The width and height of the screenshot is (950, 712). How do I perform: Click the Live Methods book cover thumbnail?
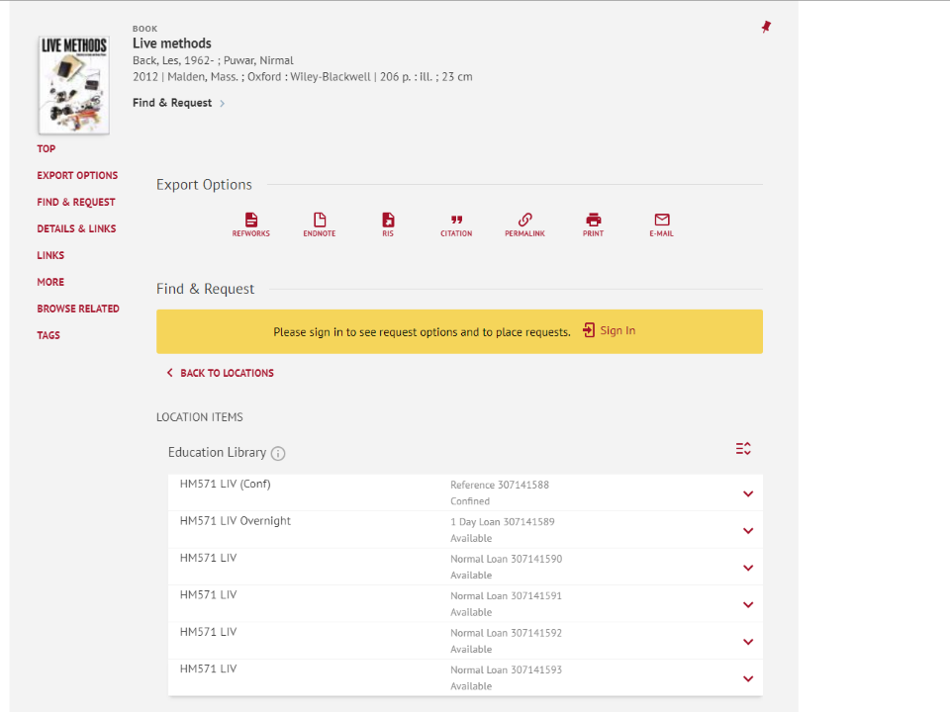point(73,85)
